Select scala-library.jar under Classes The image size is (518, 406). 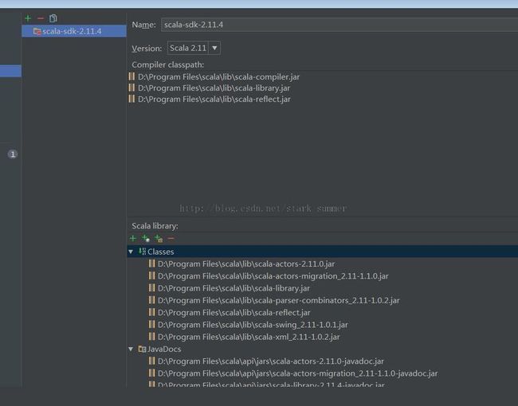pos(233,288)
